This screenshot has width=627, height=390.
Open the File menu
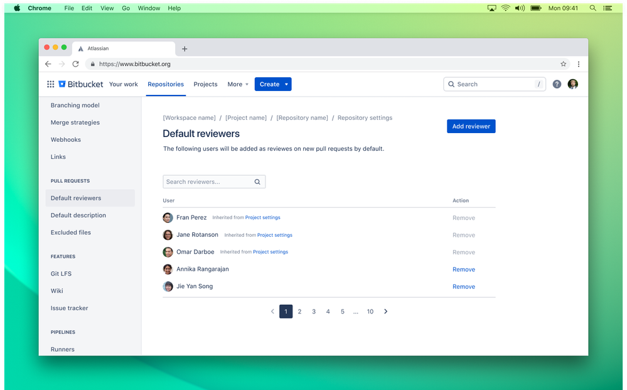[x=69, y=8]
